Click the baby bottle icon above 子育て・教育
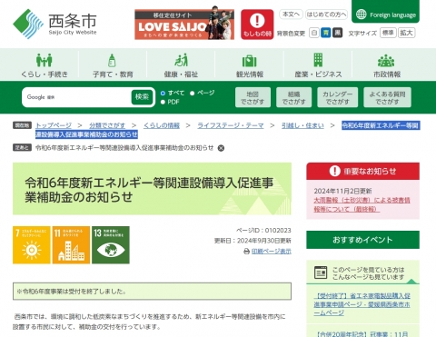 point(112,60)
